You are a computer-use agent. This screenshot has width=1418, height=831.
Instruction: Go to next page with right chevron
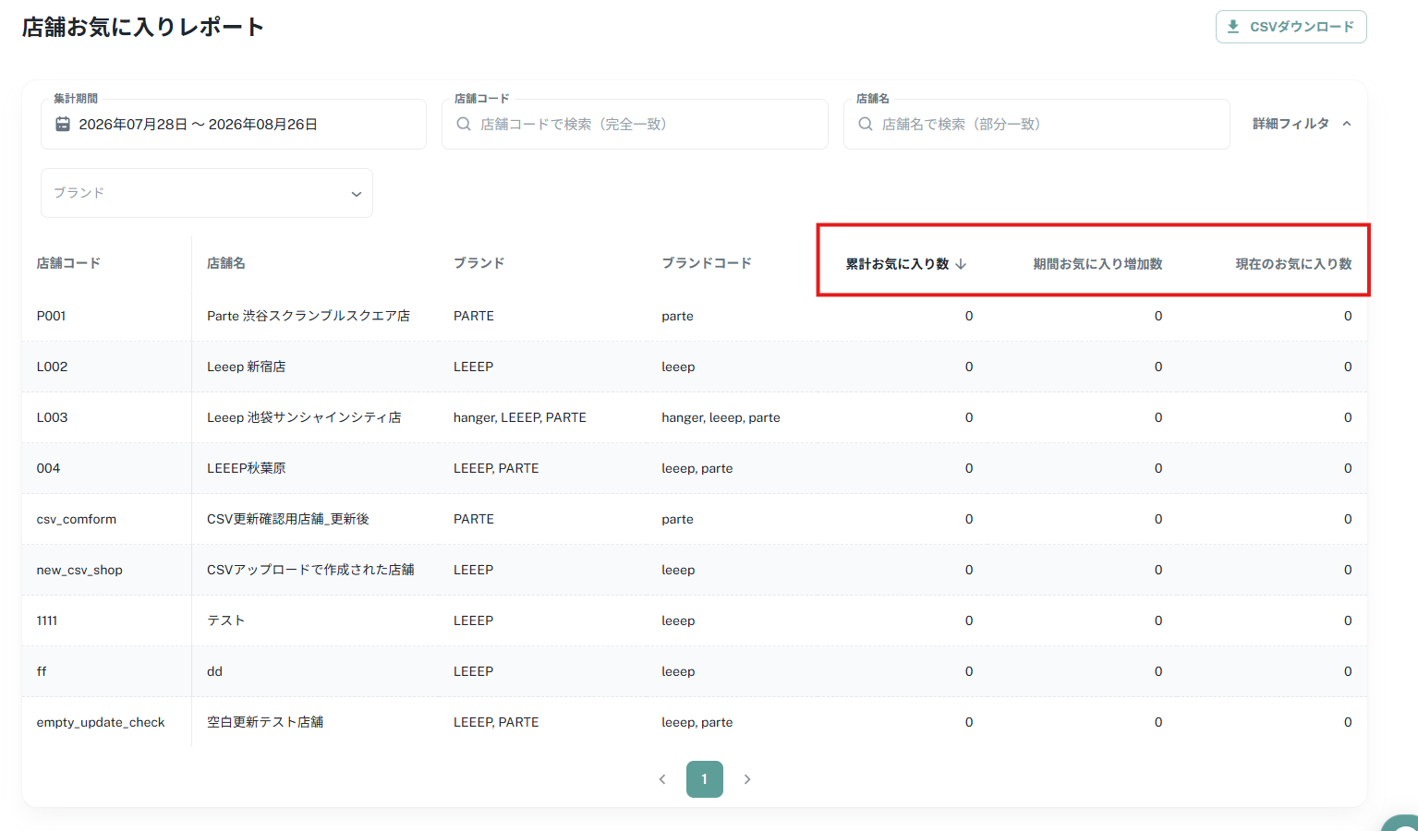point(747,779)
